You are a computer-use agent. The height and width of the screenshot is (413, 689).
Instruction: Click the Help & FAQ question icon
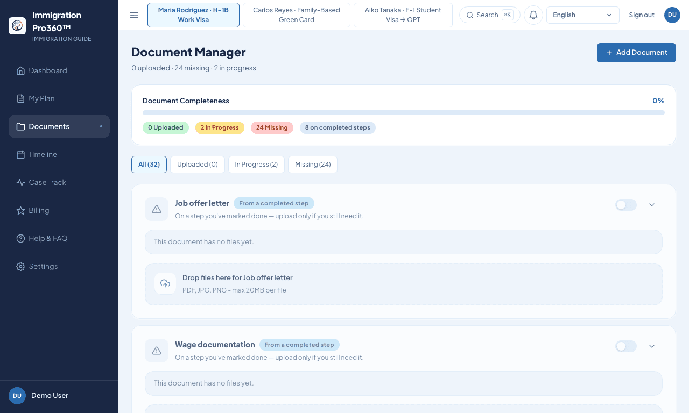[x=20, y=238]
